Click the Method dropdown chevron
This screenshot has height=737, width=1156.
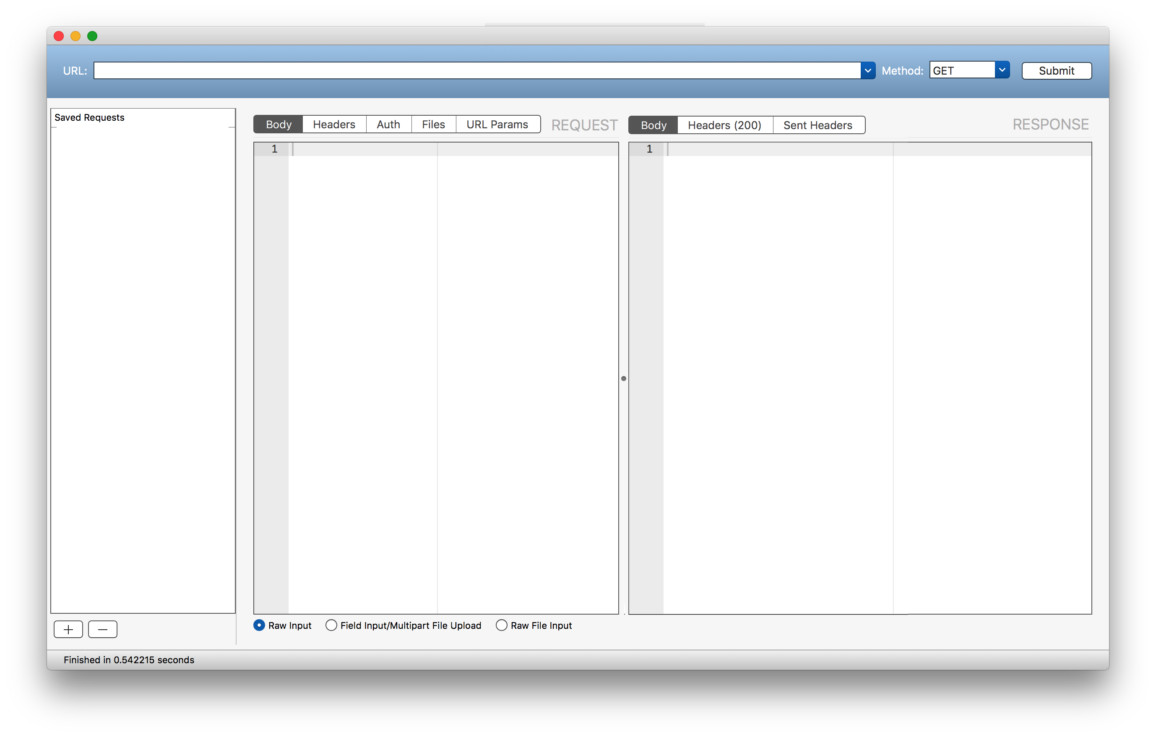click(1002, 70)
